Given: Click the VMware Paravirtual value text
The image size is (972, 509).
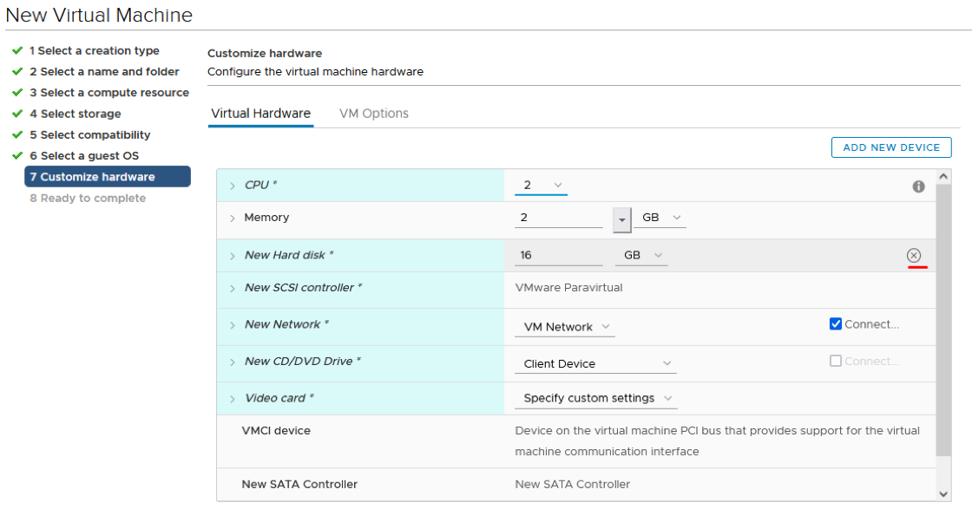Looking at the screenshot, I should pyautogui.click(x=568, y=287).
